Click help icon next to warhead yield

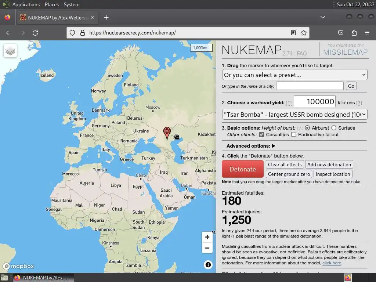pos(289,103)
